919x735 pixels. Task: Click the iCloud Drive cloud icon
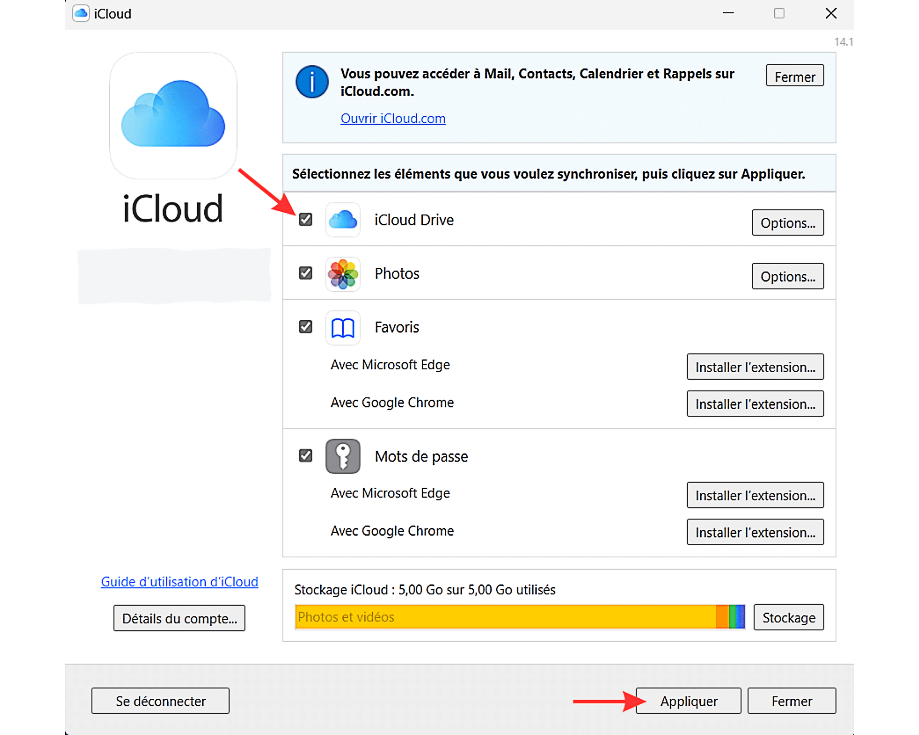tap(343, 220)
